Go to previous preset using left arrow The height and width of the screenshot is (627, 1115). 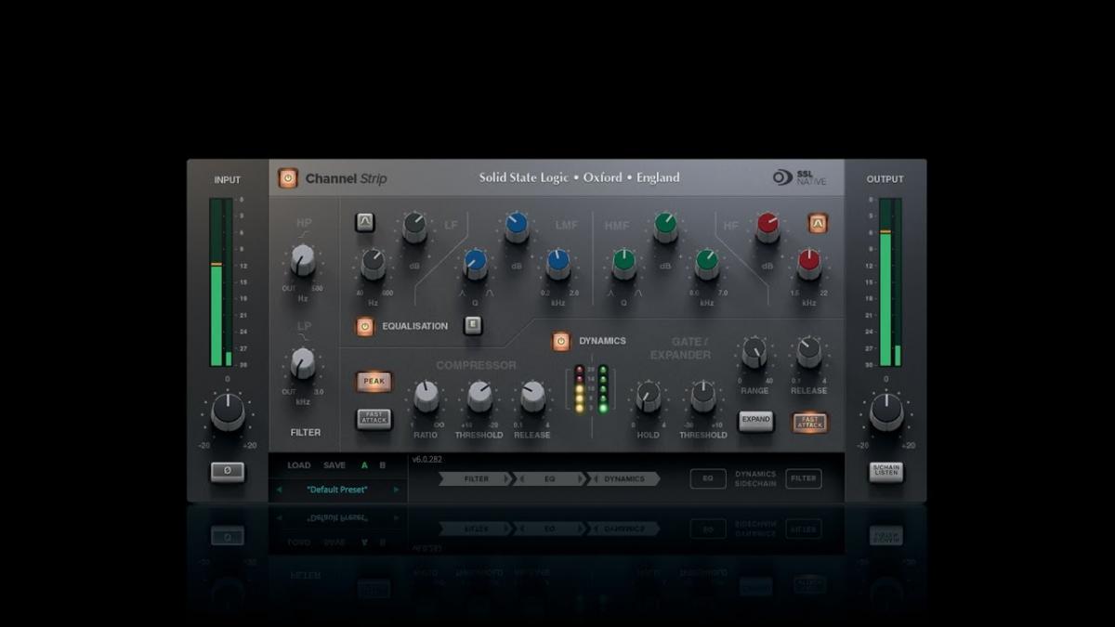pyautogui.click(x=279, y=490)
